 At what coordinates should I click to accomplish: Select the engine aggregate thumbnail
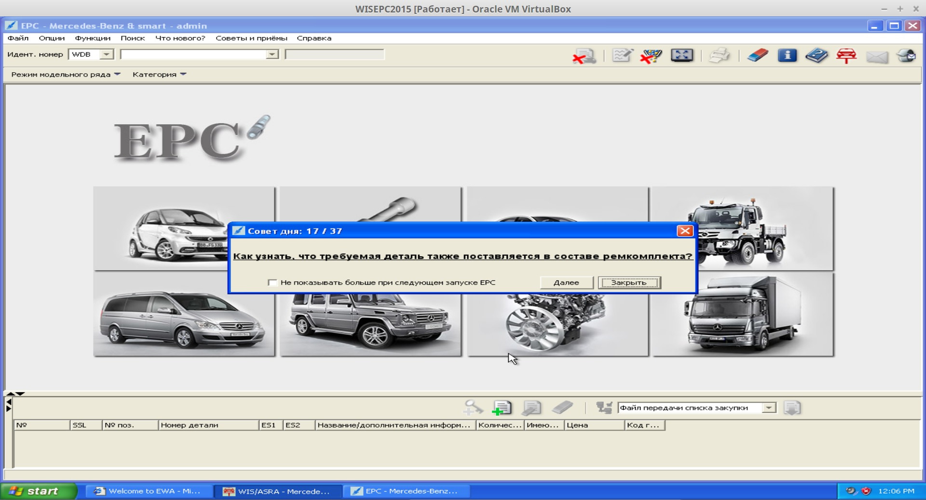tap(558, 325)
